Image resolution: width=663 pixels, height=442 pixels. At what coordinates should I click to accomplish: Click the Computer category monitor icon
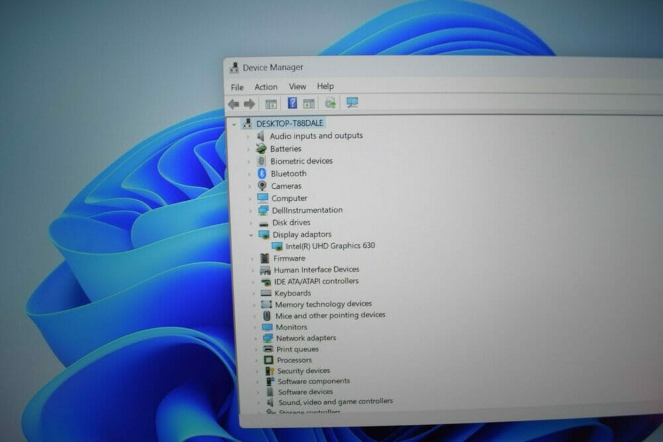pos(263,197)
